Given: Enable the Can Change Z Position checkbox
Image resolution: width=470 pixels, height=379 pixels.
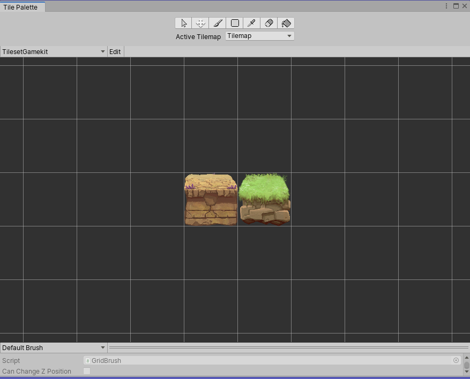Looking at the screenshot, I should click(x=86, y=371).
